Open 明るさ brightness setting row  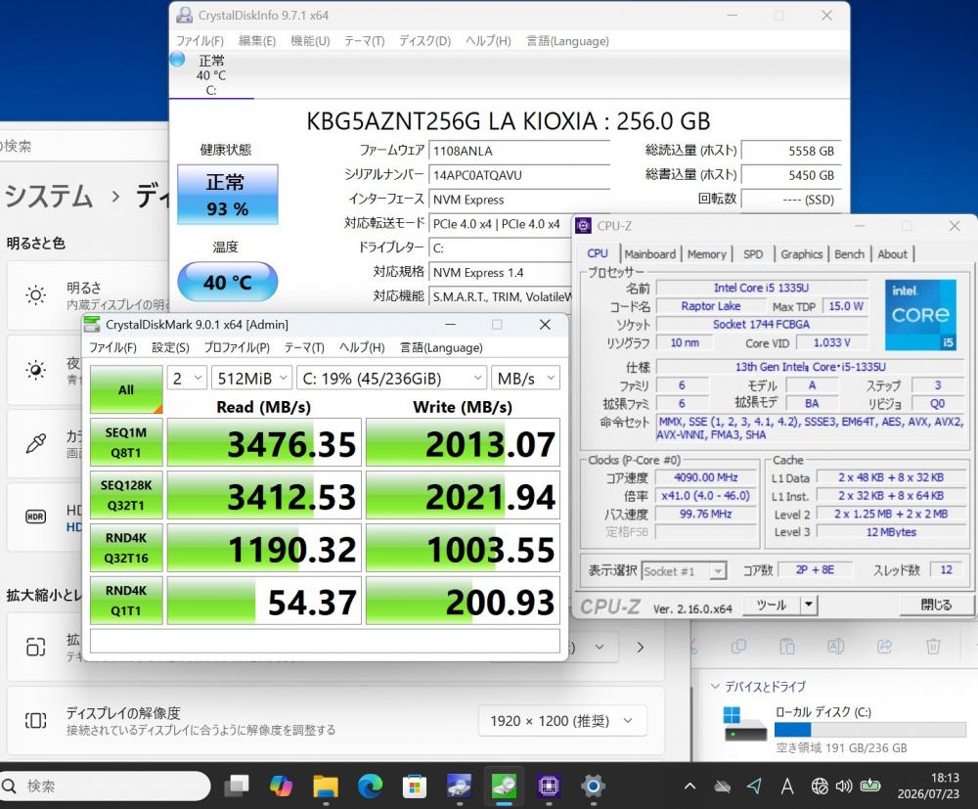click(x=87, y=295)
